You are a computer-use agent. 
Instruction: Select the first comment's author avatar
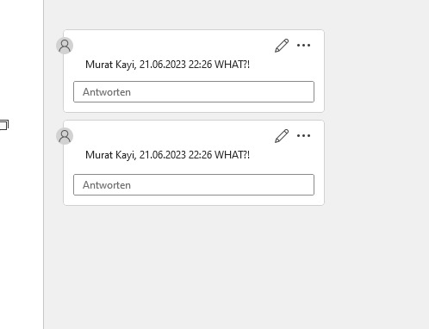(x=65, y=46)
